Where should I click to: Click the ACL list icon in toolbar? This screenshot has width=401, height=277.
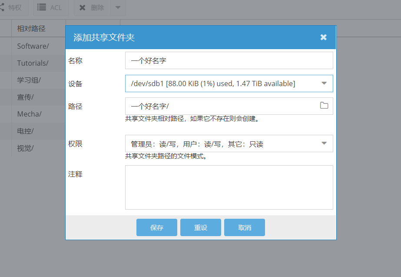[42, 7]
